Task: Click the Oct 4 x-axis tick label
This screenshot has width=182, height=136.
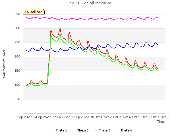Action: pos(127,117)
